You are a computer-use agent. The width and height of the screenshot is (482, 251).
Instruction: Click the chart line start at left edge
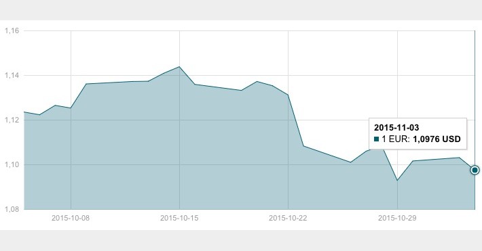(x=24, y=112)
